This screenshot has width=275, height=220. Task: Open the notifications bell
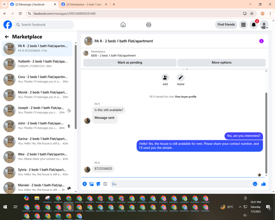[x=254, y=25]
